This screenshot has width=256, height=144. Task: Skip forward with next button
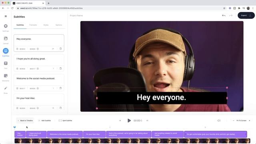coord(147,120)
